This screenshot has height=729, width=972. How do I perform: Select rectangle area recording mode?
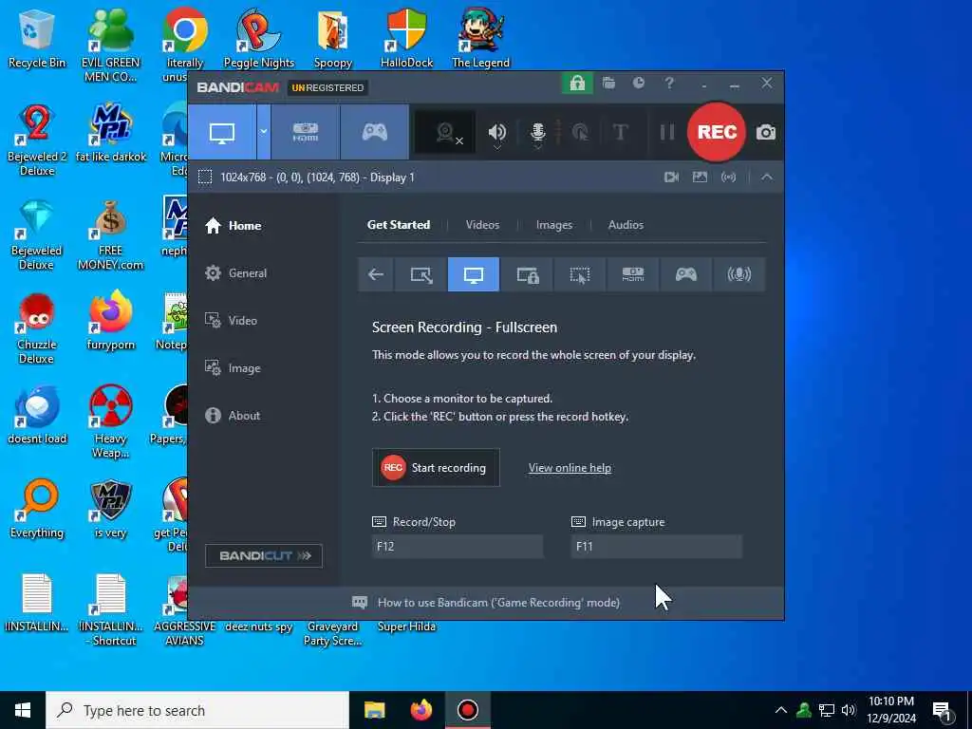[421, 274]
